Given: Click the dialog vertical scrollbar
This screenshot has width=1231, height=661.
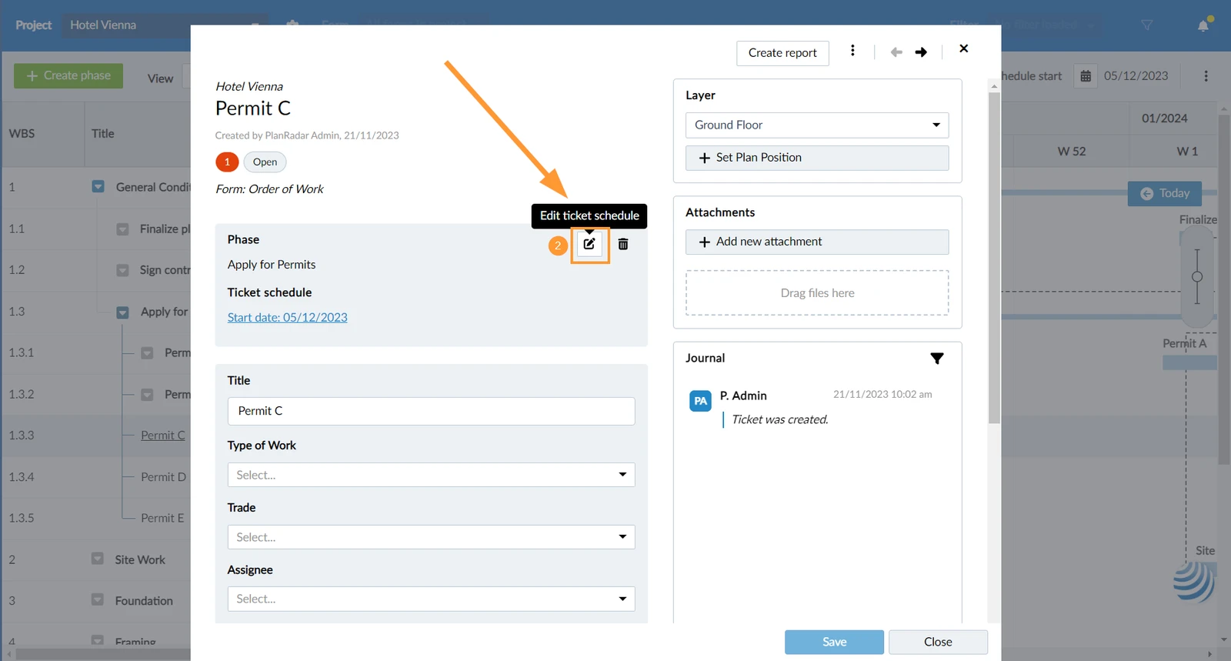Looking at the screenshot, I should coord(994,258).
